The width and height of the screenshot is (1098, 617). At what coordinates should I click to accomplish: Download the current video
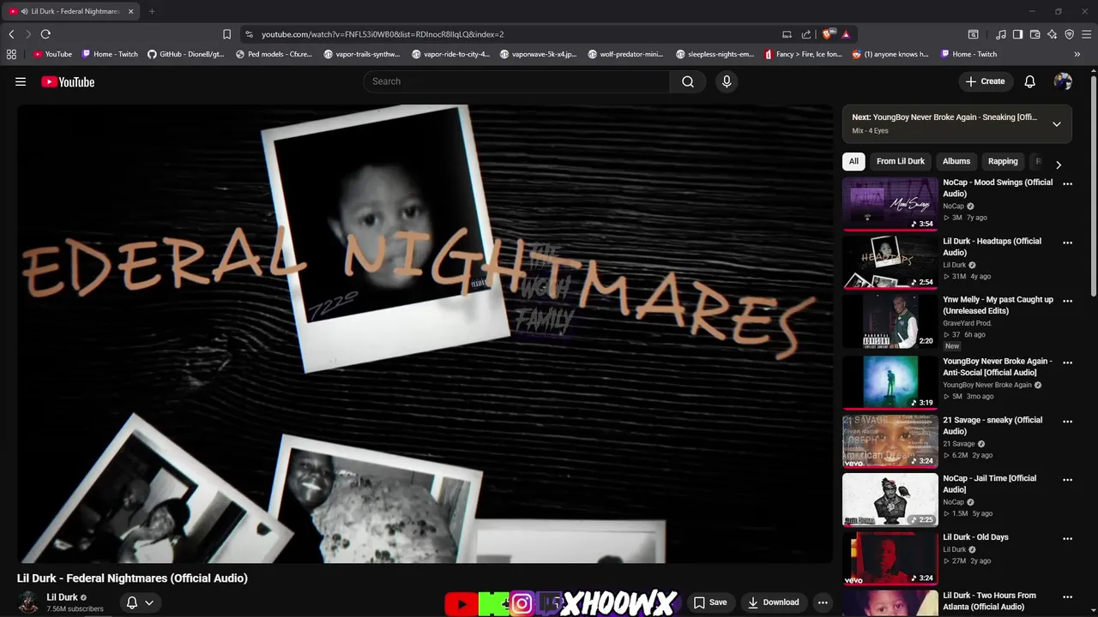[773, 602]
